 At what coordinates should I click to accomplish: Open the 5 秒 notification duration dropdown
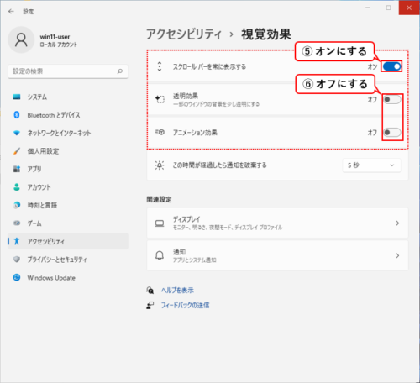[x=371, y=165]
